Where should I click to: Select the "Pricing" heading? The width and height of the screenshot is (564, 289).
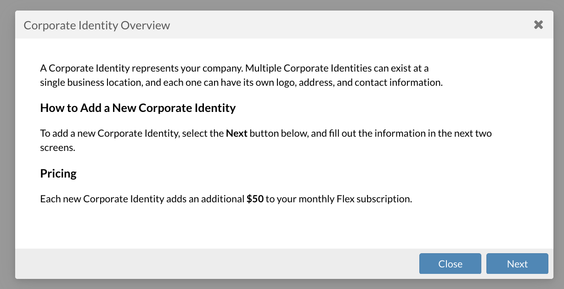tap(58, 173)
